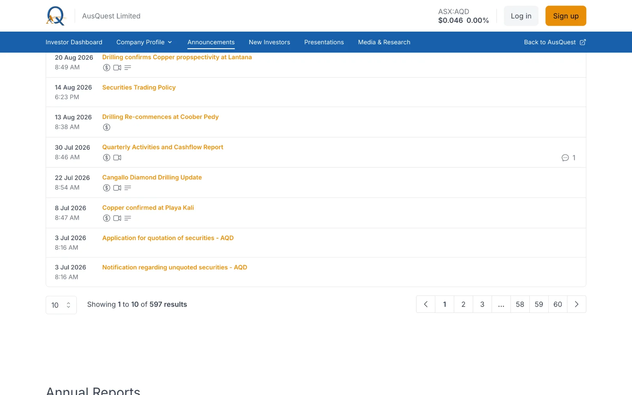Click the 8 Jul 2026 date

coord(70,208)
